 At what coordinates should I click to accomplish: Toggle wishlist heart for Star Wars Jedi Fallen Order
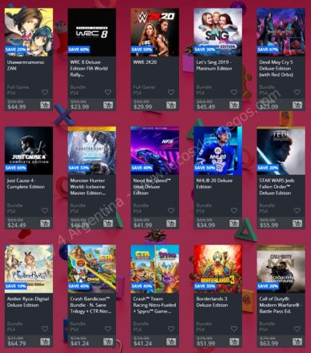(x=297, y=210)
